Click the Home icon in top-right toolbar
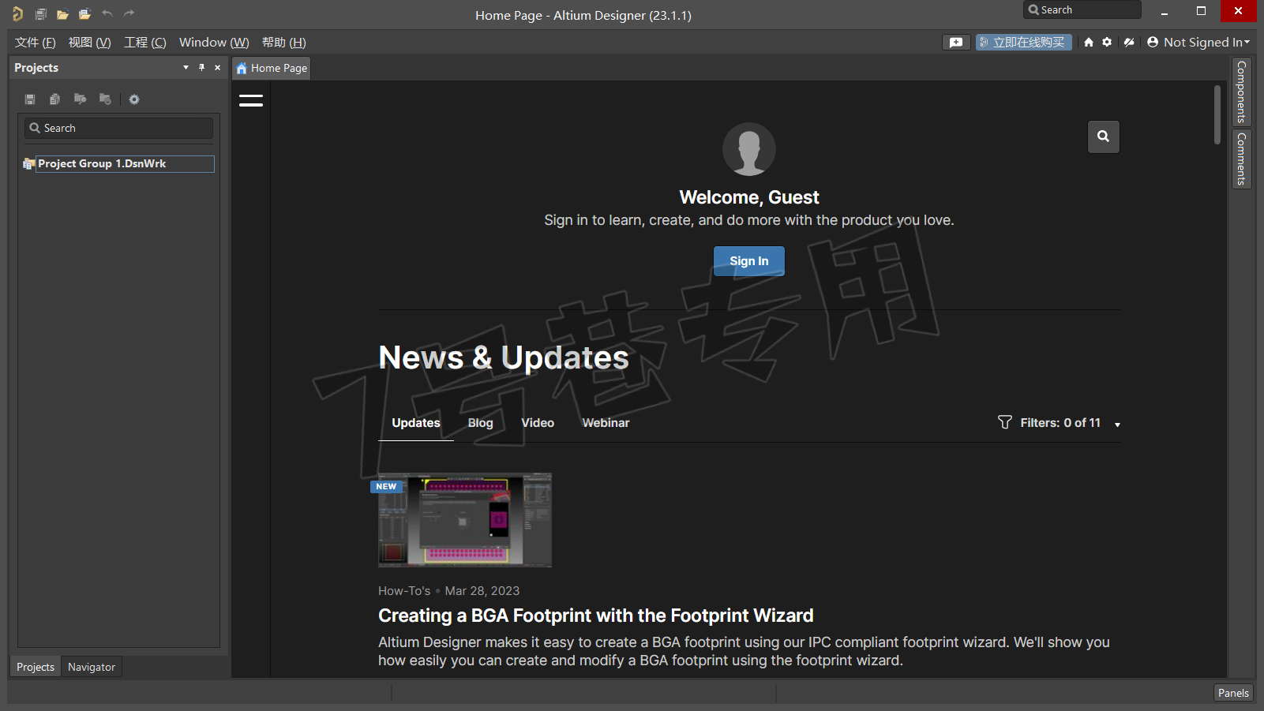1264x711 pixels. pos(1089,43)
